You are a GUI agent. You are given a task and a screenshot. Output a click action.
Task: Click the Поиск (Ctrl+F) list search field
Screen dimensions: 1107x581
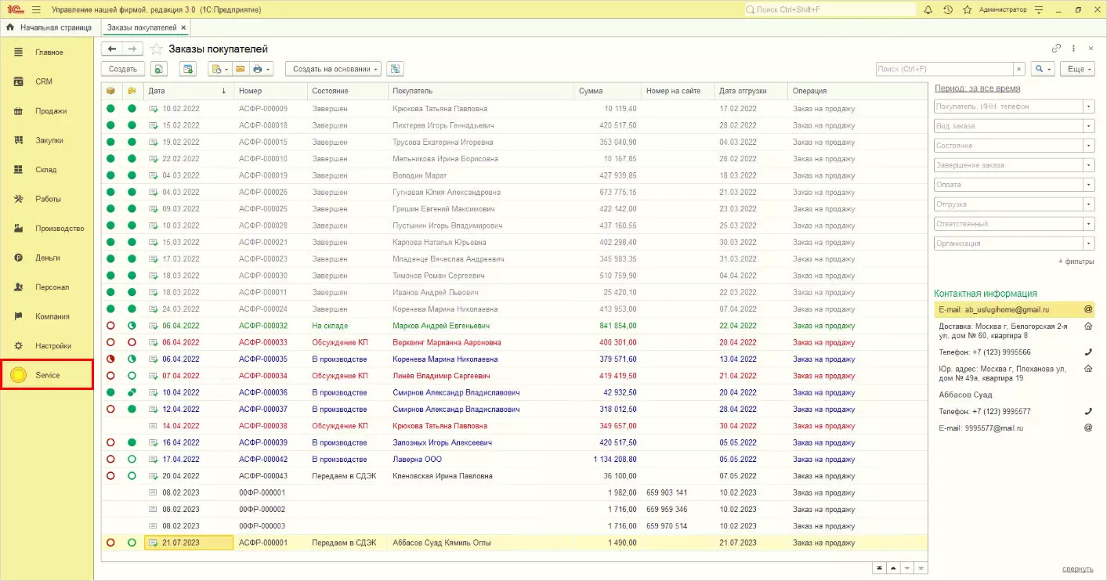(944, 69)
